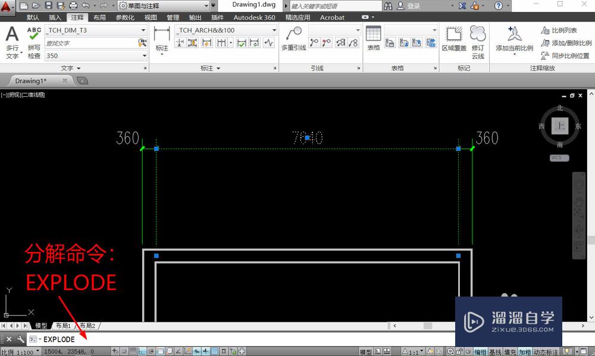Click the horizontal scrollbar thumb below the canvas
The height and width of the screenshot is (356, 595).
click(428, 326)
